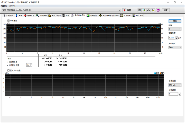Screen dimensions: 185x123
Task: Click the thermometer temperature icon
Action: coord(124,10)
